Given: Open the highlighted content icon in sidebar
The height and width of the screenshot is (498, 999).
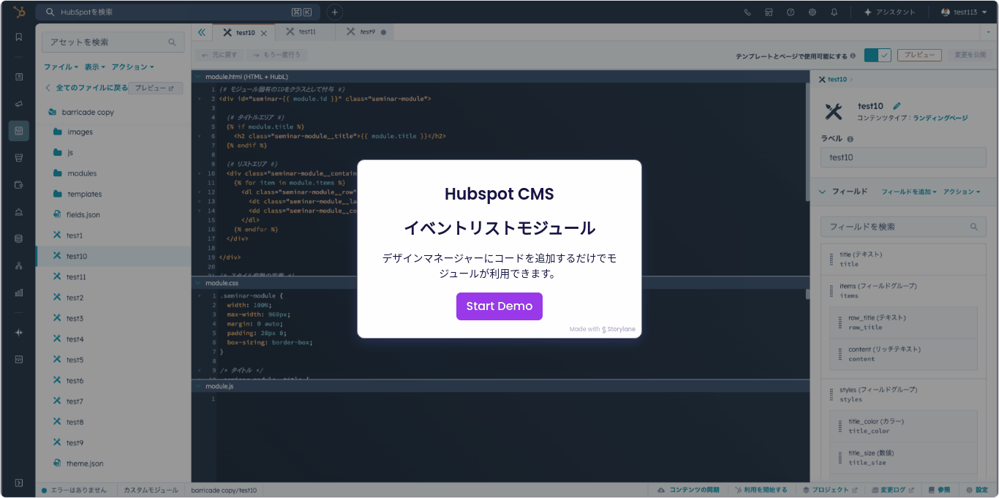Looking at the screenshot, I should pyautogui.click(x=19, y=131).
